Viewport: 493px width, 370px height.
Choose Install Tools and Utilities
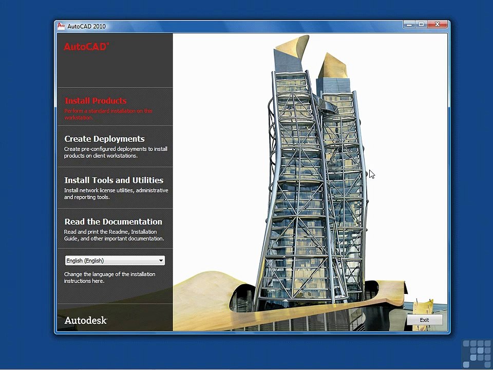click(x=114, y=180)
